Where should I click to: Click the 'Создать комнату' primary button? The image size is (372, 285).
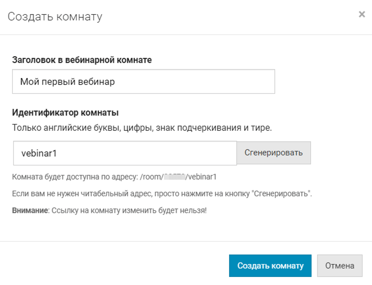tap(270, 266)
